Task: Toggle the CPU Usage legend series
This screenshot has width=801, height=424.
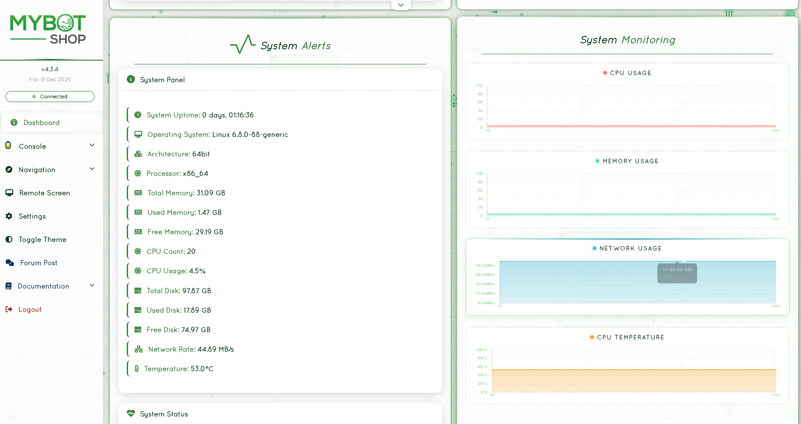Action: [x=627, y=73]
